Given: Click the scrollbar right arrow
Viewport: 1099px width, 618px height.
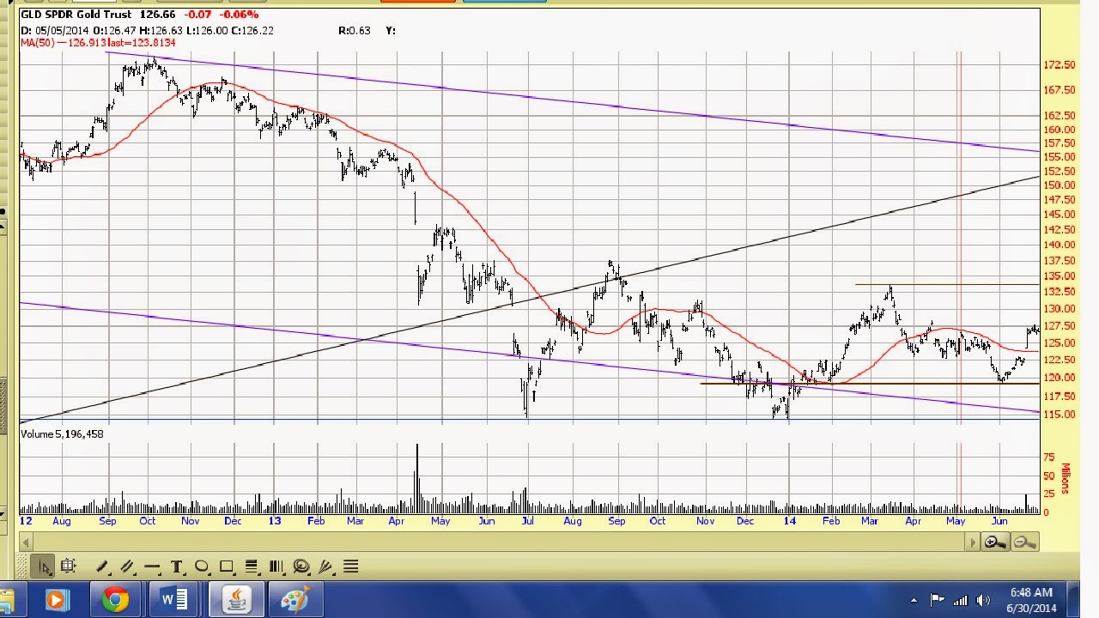Looking at the screenshot, I should (x=974, y=542).
